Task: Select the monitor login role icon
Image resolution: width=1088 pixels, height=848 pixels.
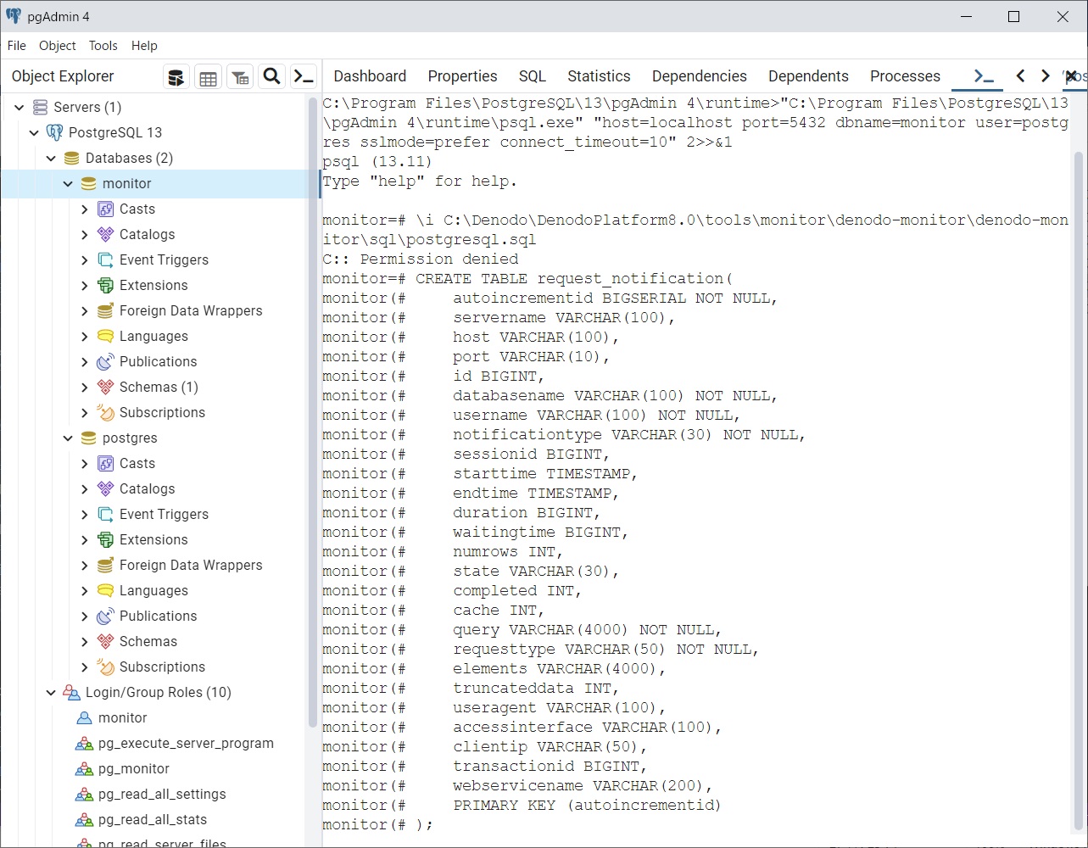Action: 84,718
